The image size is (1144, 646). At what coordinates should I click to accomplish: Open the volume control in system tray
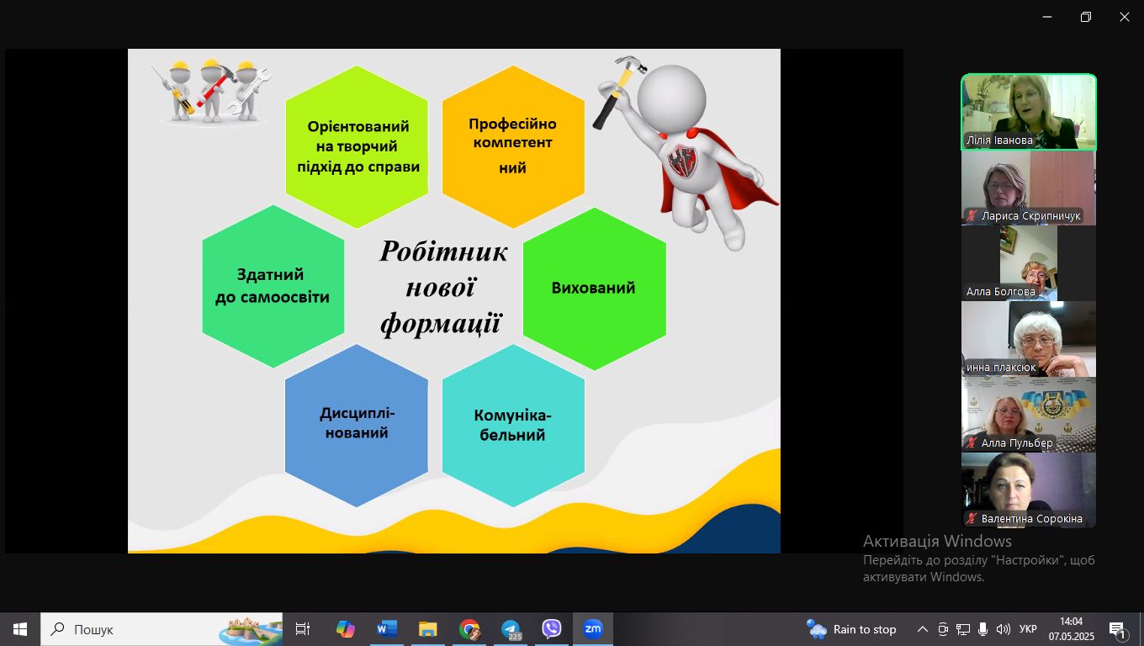pyautogui.click(x=1003, y=629)
